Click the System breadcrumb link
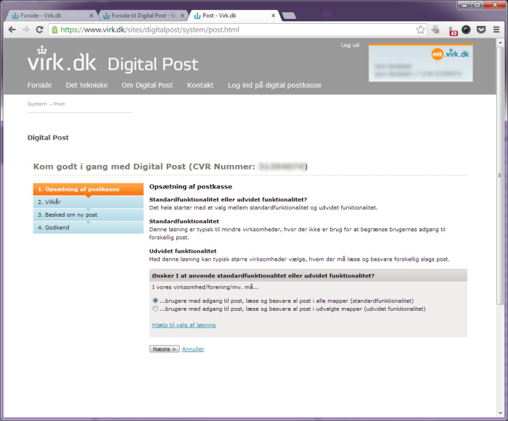Screen dimensions: 508x421 point(37,104)
